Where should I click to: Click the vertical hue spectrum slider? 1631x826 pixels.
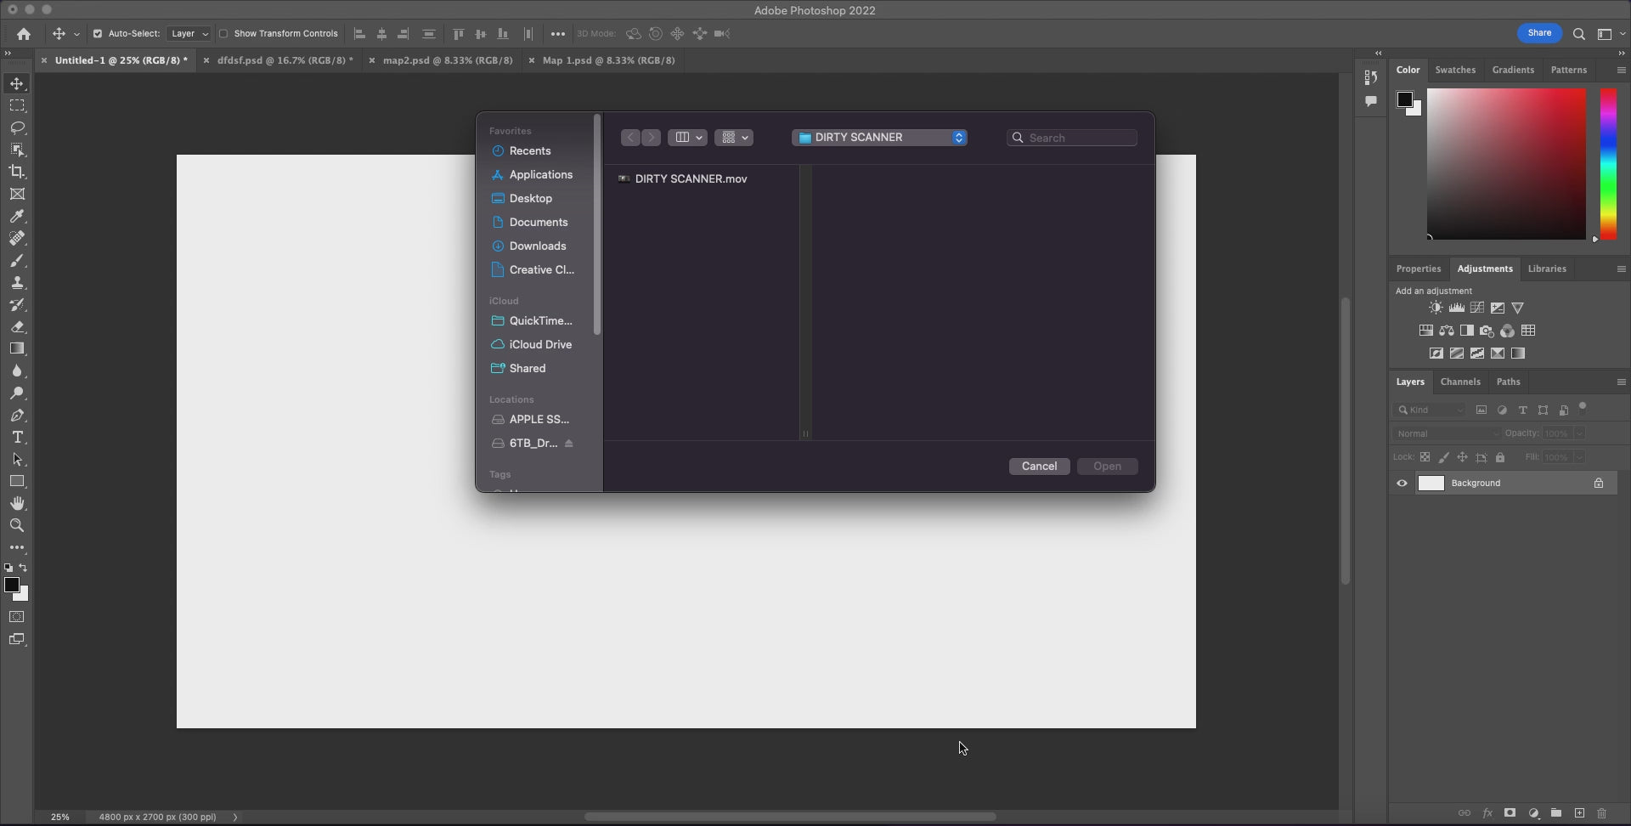pyautogui.click(x=1608, y=163)
